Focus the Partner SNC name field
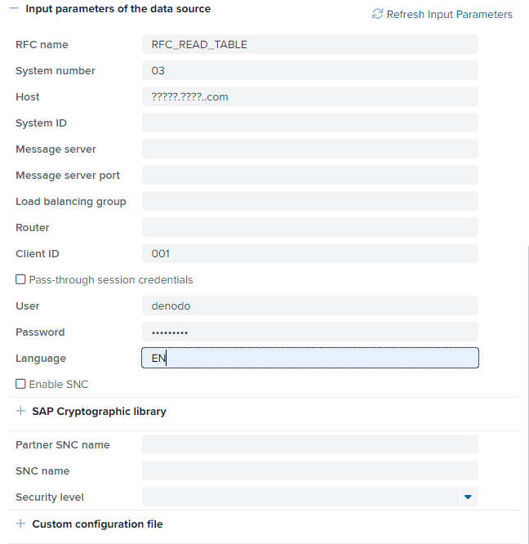Viewport: 529px width, 544px height. (x=310, y=444)
